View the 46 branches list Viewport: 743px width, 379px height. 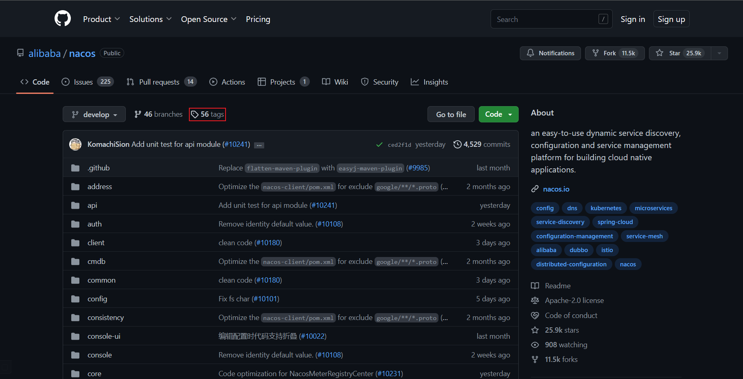click(x=158, y=114)
